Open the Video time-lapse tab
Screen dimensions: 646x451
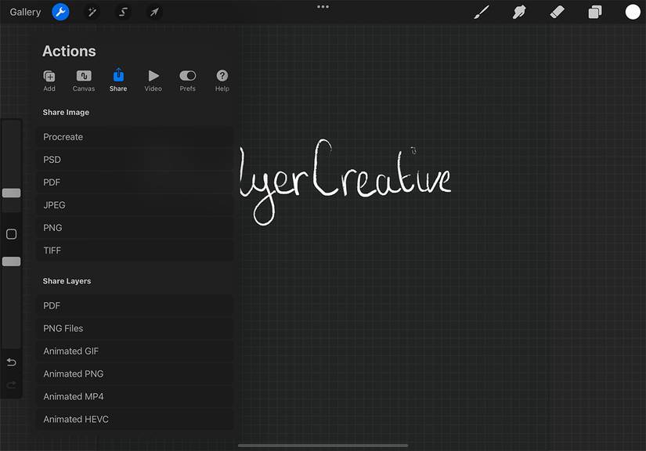point(153,78)
